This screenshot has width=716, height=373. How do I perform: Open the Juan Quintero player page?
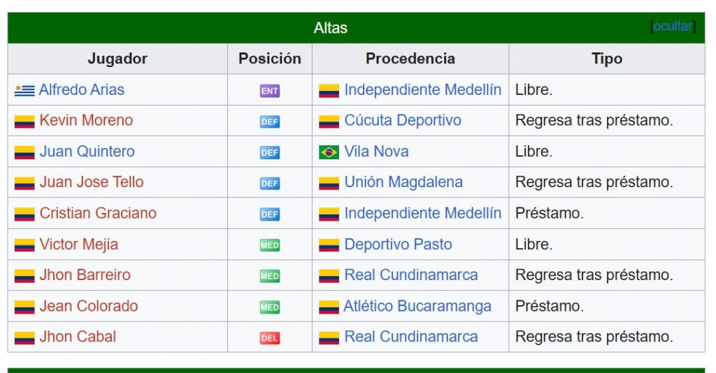click(x=87, y=152)
